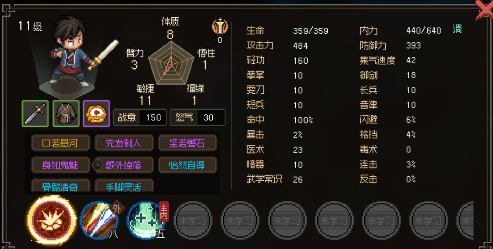This screenshot has height=249, width=493.
Task: Select the 手脚灵活 trait tag
Action: [124, 186]
